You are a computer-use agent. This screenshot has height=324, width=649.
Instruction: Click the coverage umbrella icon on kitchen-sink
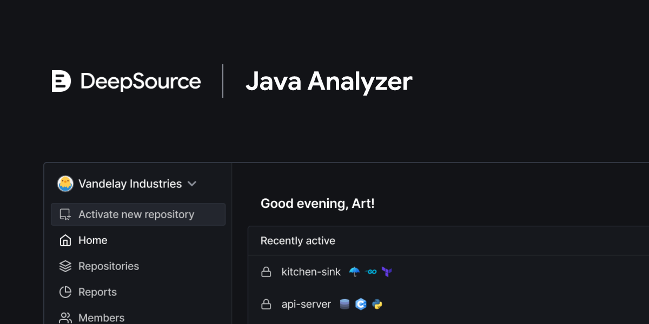(354, 272)
